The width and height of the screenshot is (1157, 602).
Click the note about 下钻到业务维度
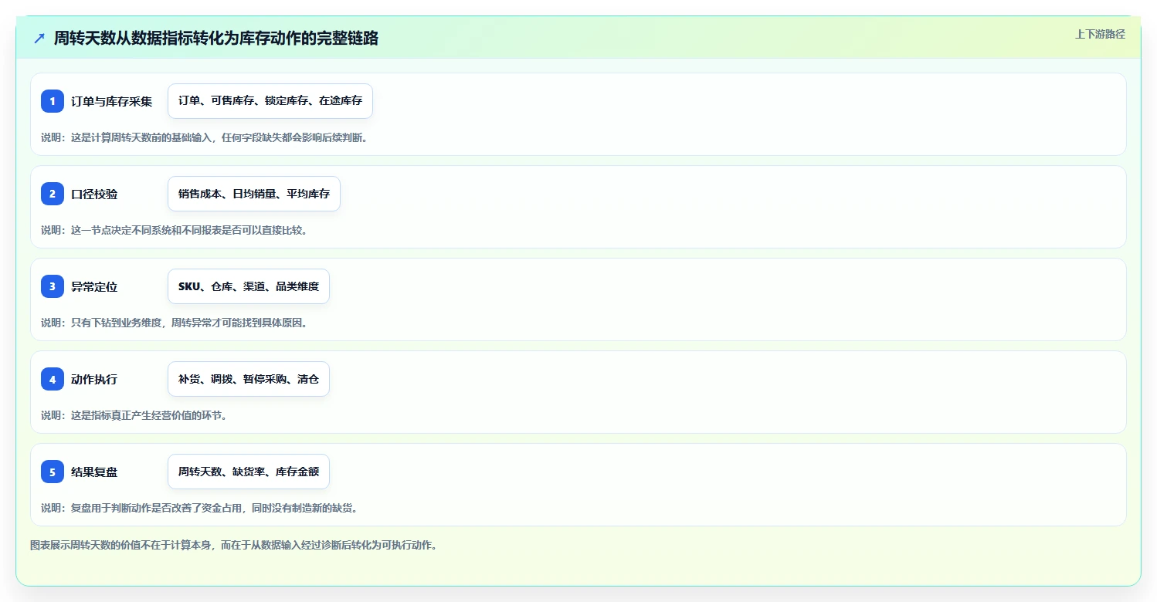pos(175,323)
